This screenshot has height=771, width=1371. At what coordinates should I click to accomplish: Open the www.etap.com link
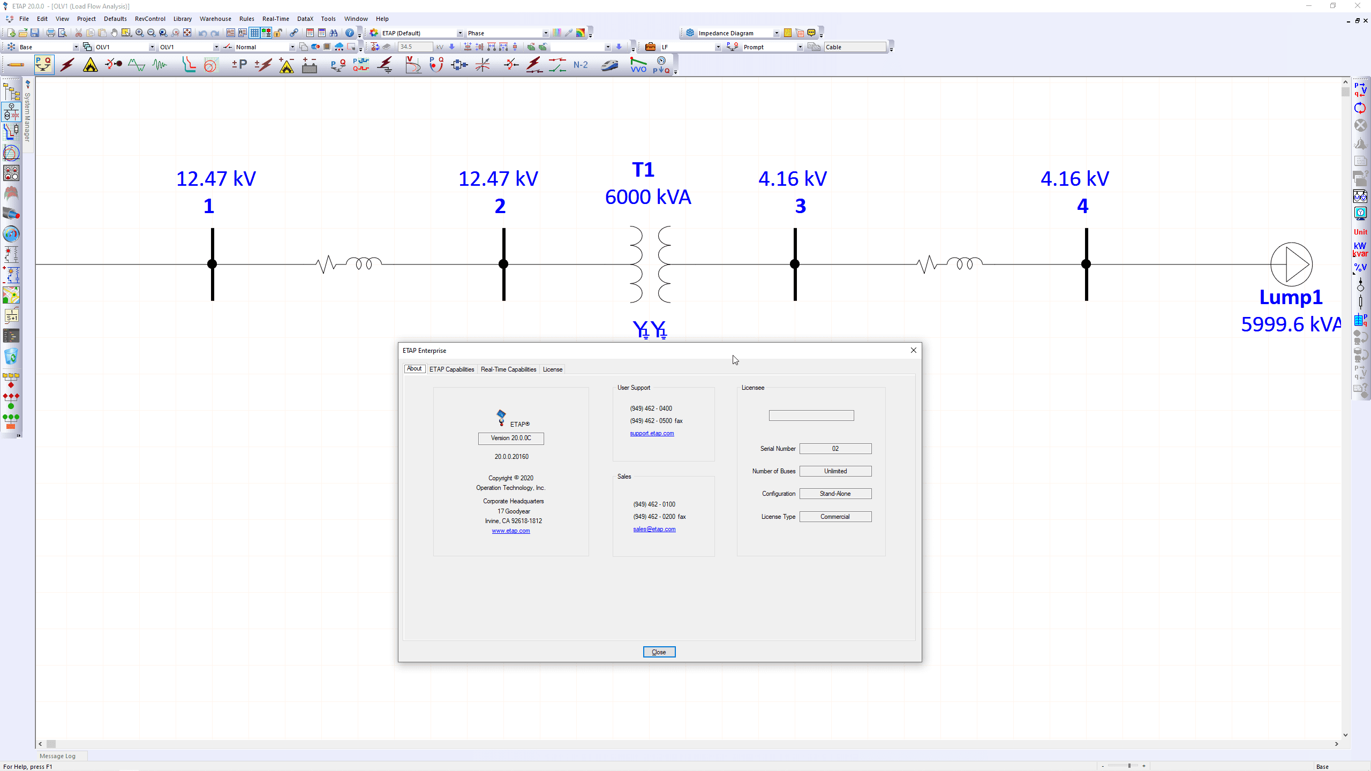point(510,531)
